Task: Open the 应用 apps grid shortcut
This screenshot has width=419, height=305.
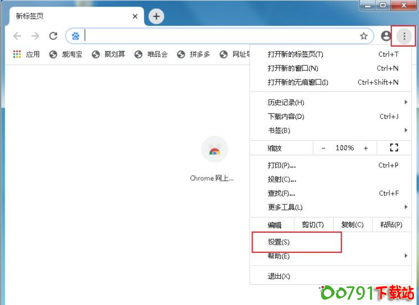Action: pos(27,54)
